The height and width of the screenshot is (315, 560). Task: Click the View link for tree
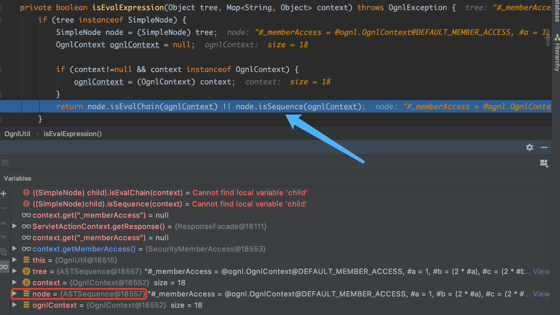[x=541, y=271]
